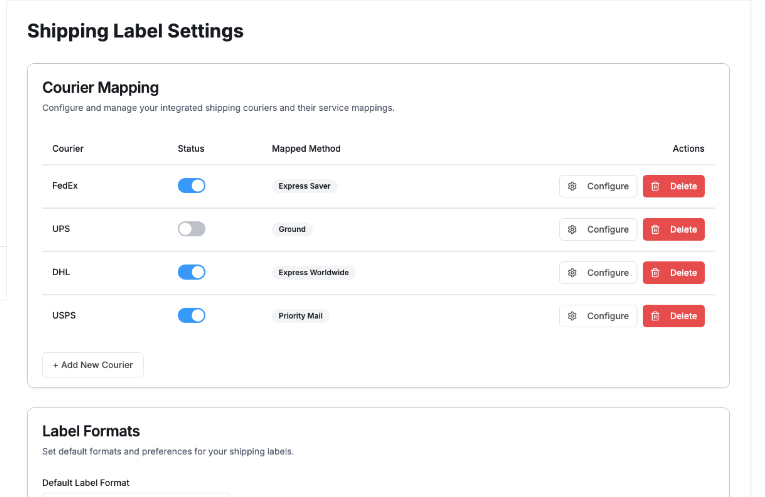Click the trash icon in DHL row
Image resolution: width=765 pixels, height=497 pixels.
click(x=655, y=273)
